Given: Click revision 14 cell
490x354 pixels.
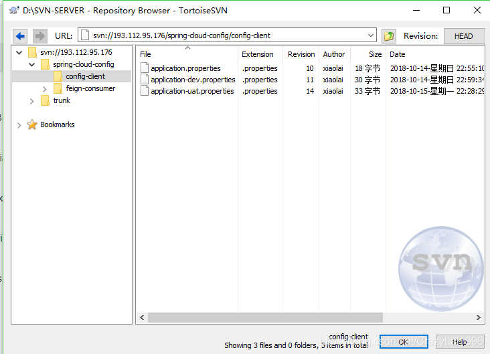Looking at the screenshot, I should click(310, 91).
